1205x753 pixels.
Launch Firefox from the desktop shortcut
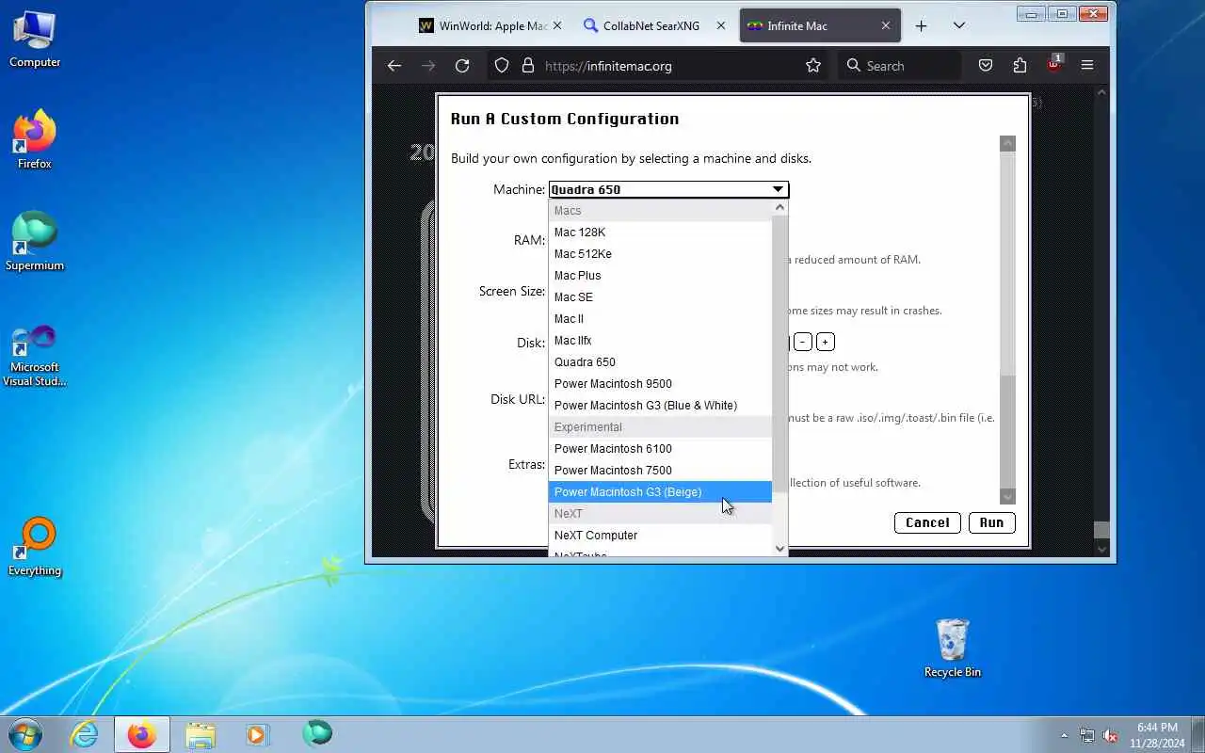[35, 140]
